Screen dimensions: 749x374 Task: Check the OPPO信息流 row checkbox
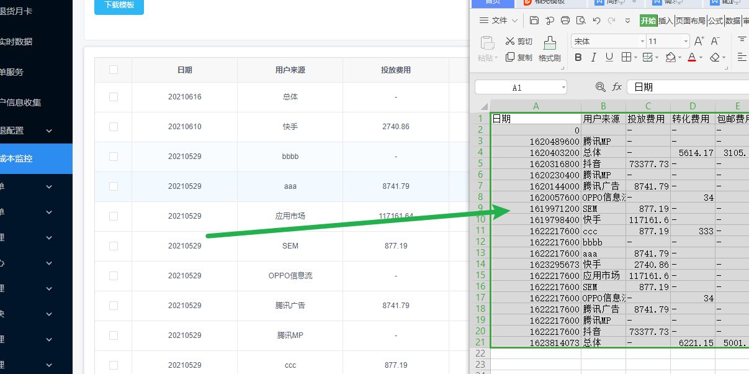tap(114, 276)
